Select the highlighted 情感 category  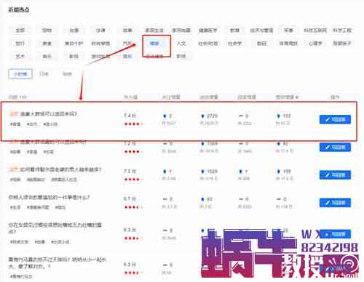[154, 44]
